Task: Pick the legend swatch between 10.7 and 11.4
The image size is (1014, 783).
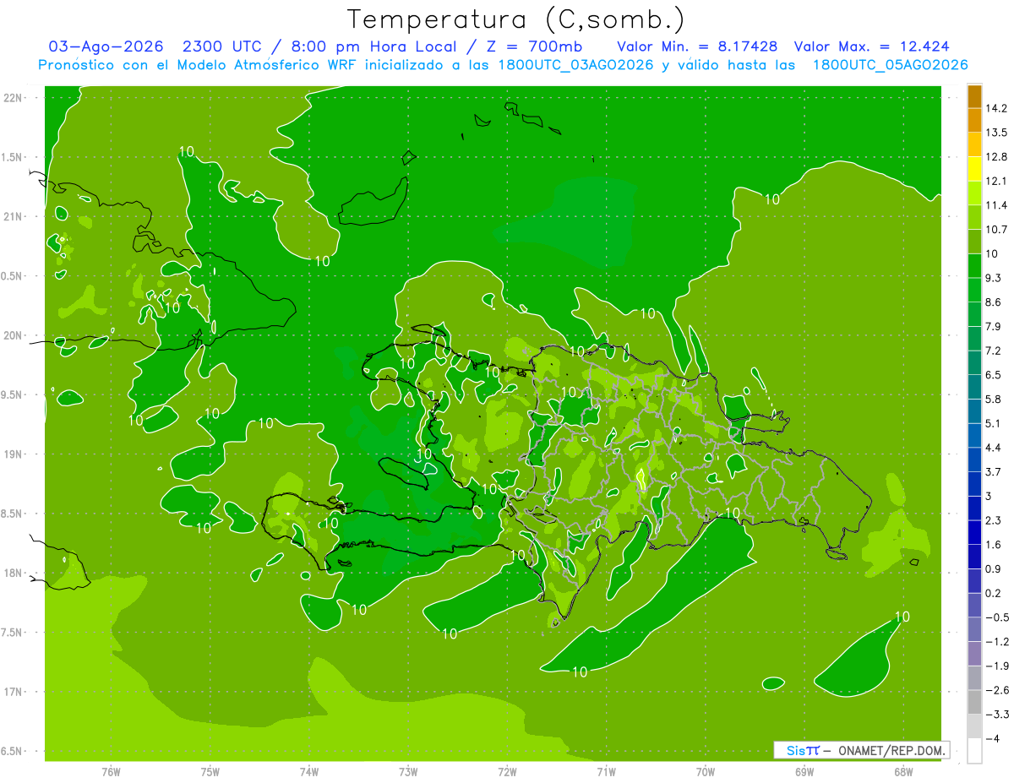Action: coord(974,218)
